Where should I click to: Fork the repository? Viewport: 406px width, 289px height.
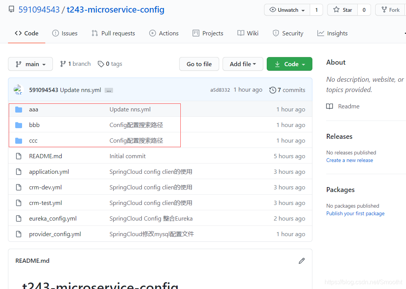pos(391,10)
